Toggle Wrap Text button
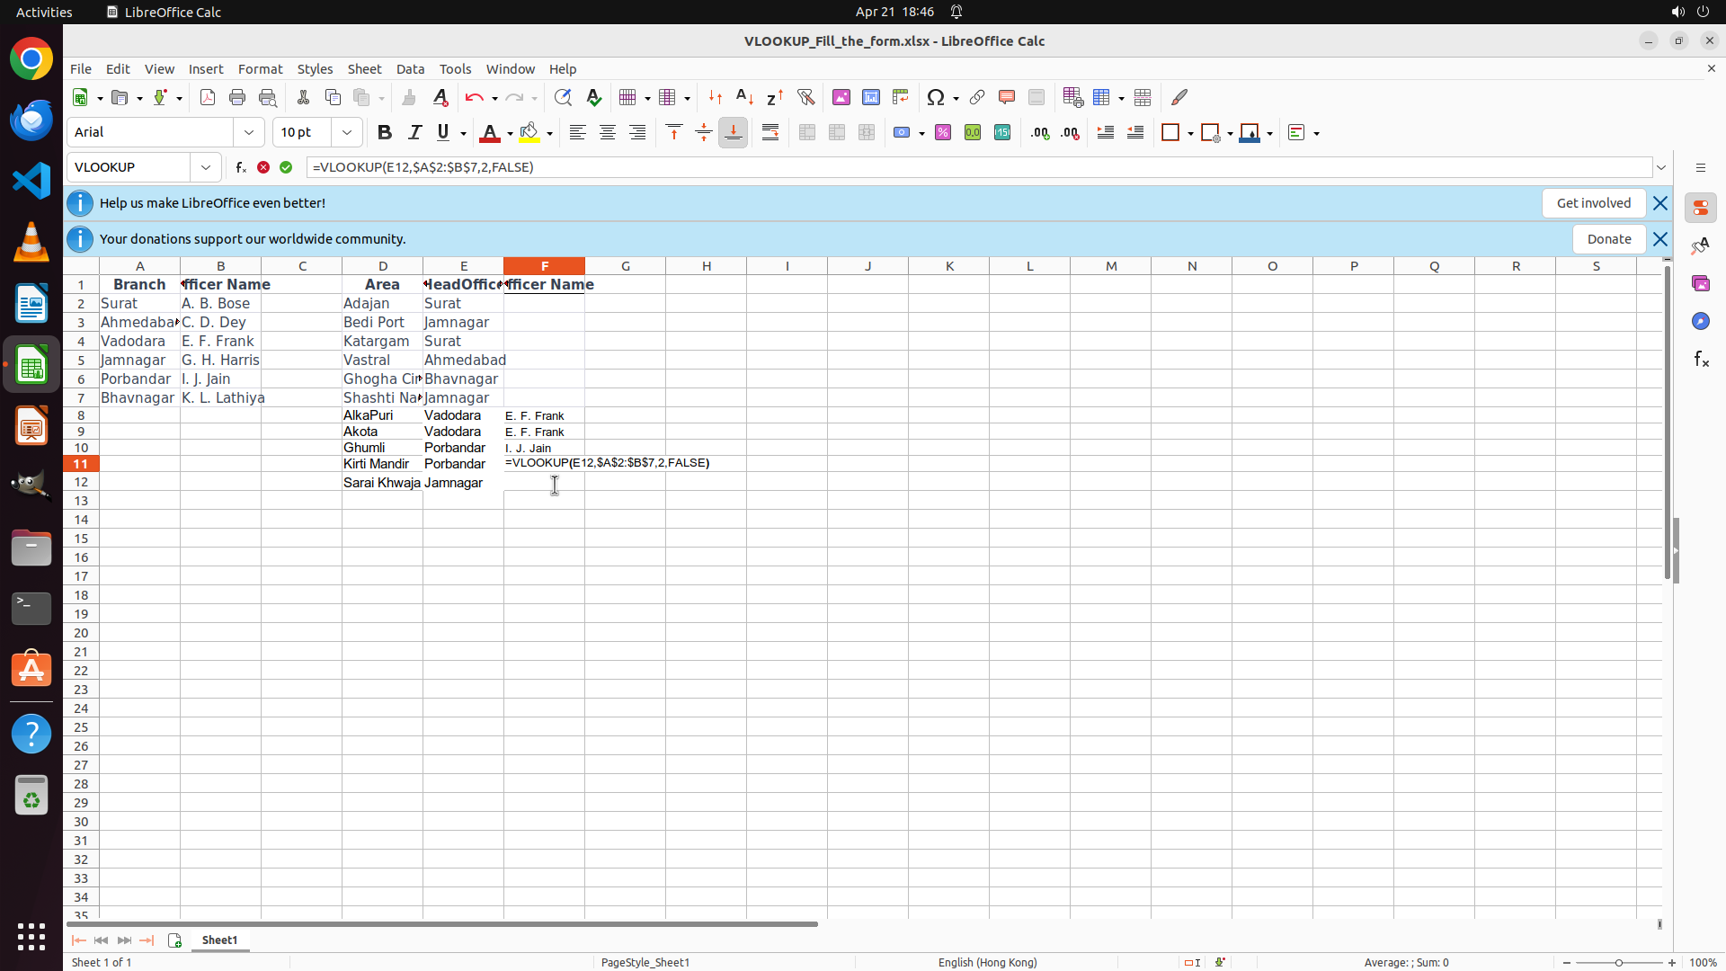The width and height of the screenshot is (1726, 971). point(770,133)
